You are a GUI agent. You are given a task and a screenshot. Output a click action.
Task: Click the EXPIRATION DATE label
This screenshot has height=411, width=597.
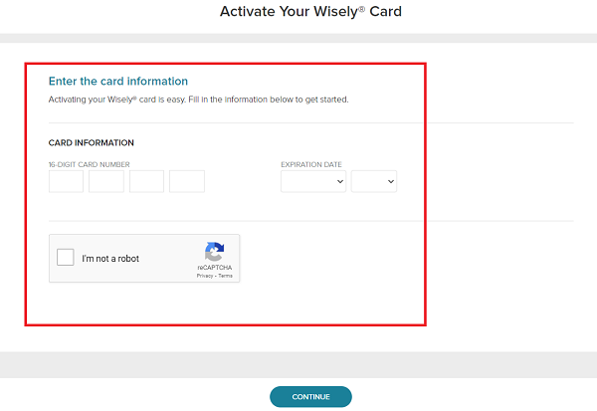(x=311, y=164)
